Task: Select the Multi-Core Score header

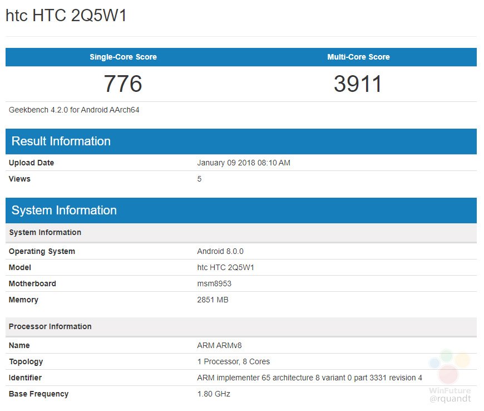Action: coord(358,57)
